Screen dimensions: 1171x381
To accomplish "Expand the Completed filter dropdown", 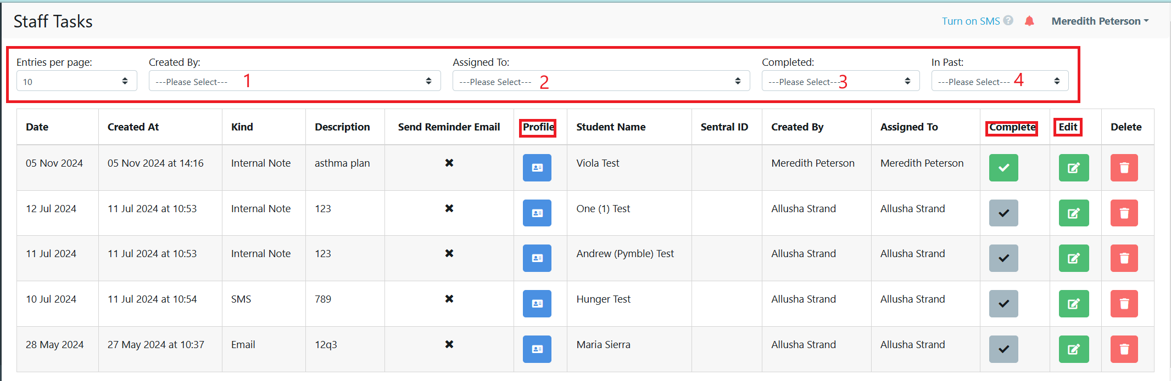I will point(840,81).
